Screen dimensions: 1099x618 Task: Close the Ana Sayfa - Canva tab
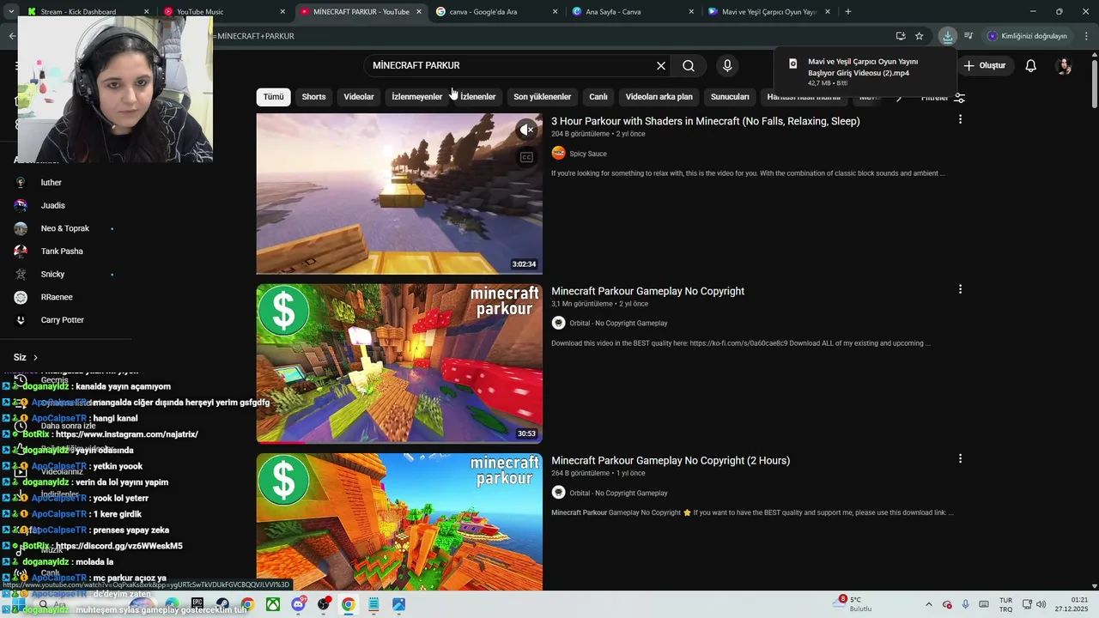(x=691, y=12)
